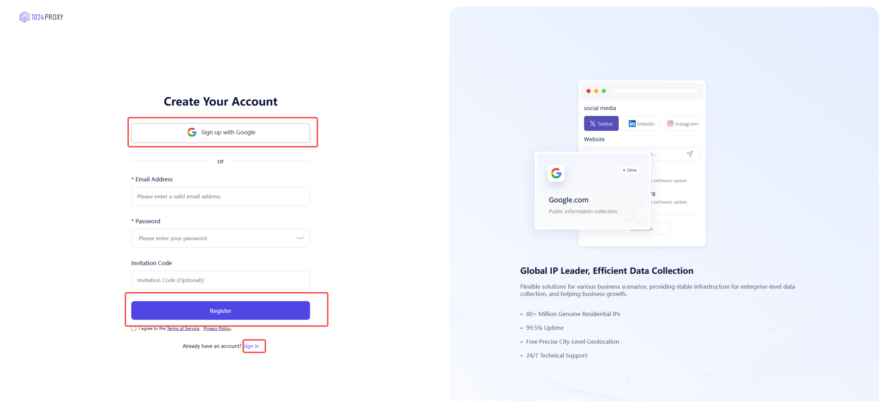This screenshot has height=401, width=883.
Task: Toggle password visibility eye icon
Action: tap(300, 238)
